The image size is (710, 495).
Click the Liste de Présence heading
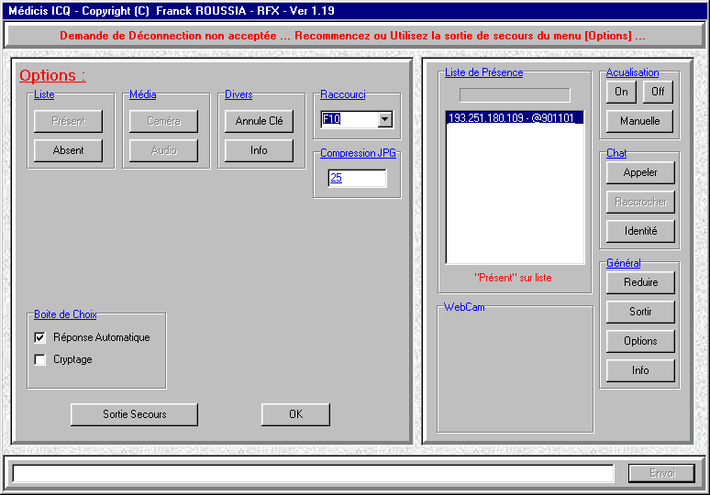point(483,72)
